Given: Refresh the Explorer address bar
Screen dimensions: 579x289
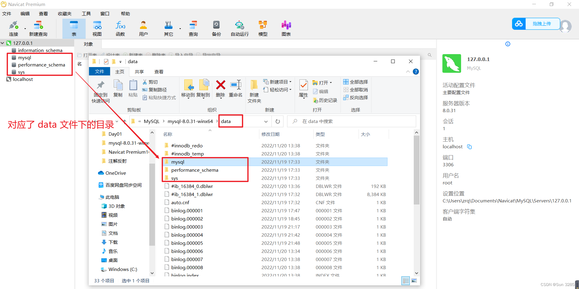Looking at the screenshot, I should tap(278, 121).
